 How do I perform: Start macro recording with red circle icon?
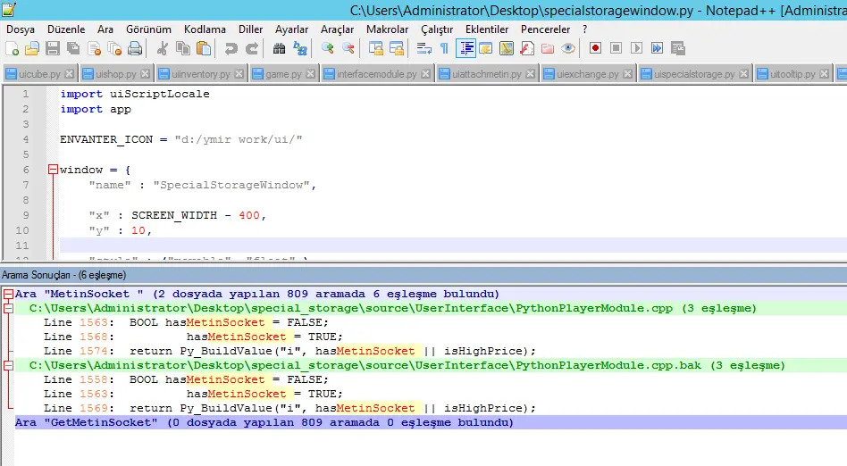595,48
